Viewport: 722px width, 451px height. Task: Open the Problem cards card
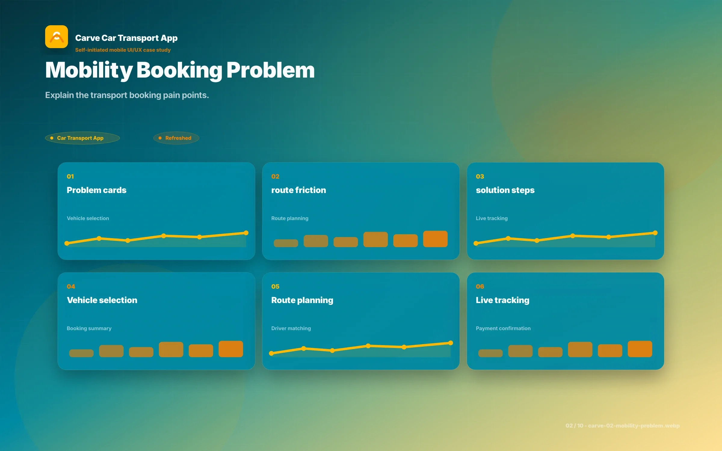(156, 211)
